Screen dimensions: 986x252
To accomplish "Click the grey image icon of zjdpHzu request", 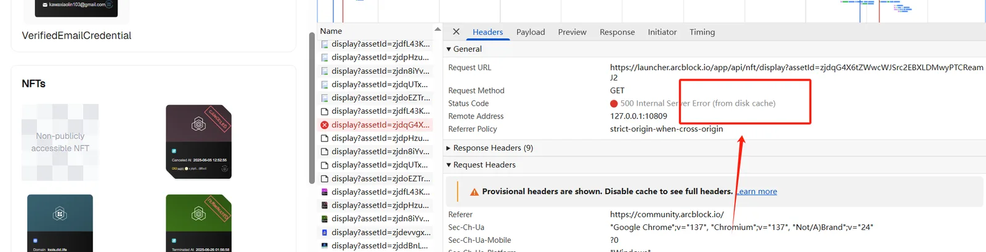I will 325,58.
